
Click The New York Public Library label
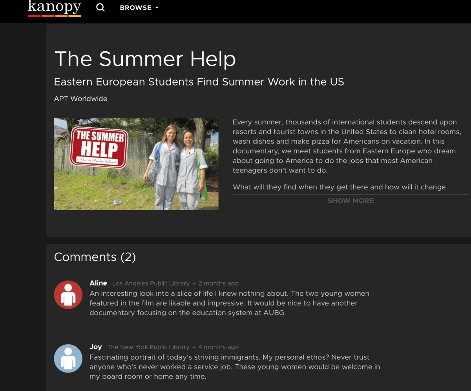click(148, 347)
